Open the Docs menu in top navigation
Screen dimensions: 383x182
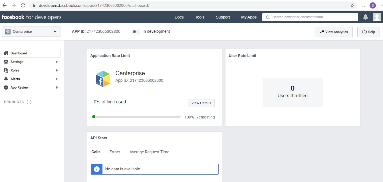[x=179, y=17]
